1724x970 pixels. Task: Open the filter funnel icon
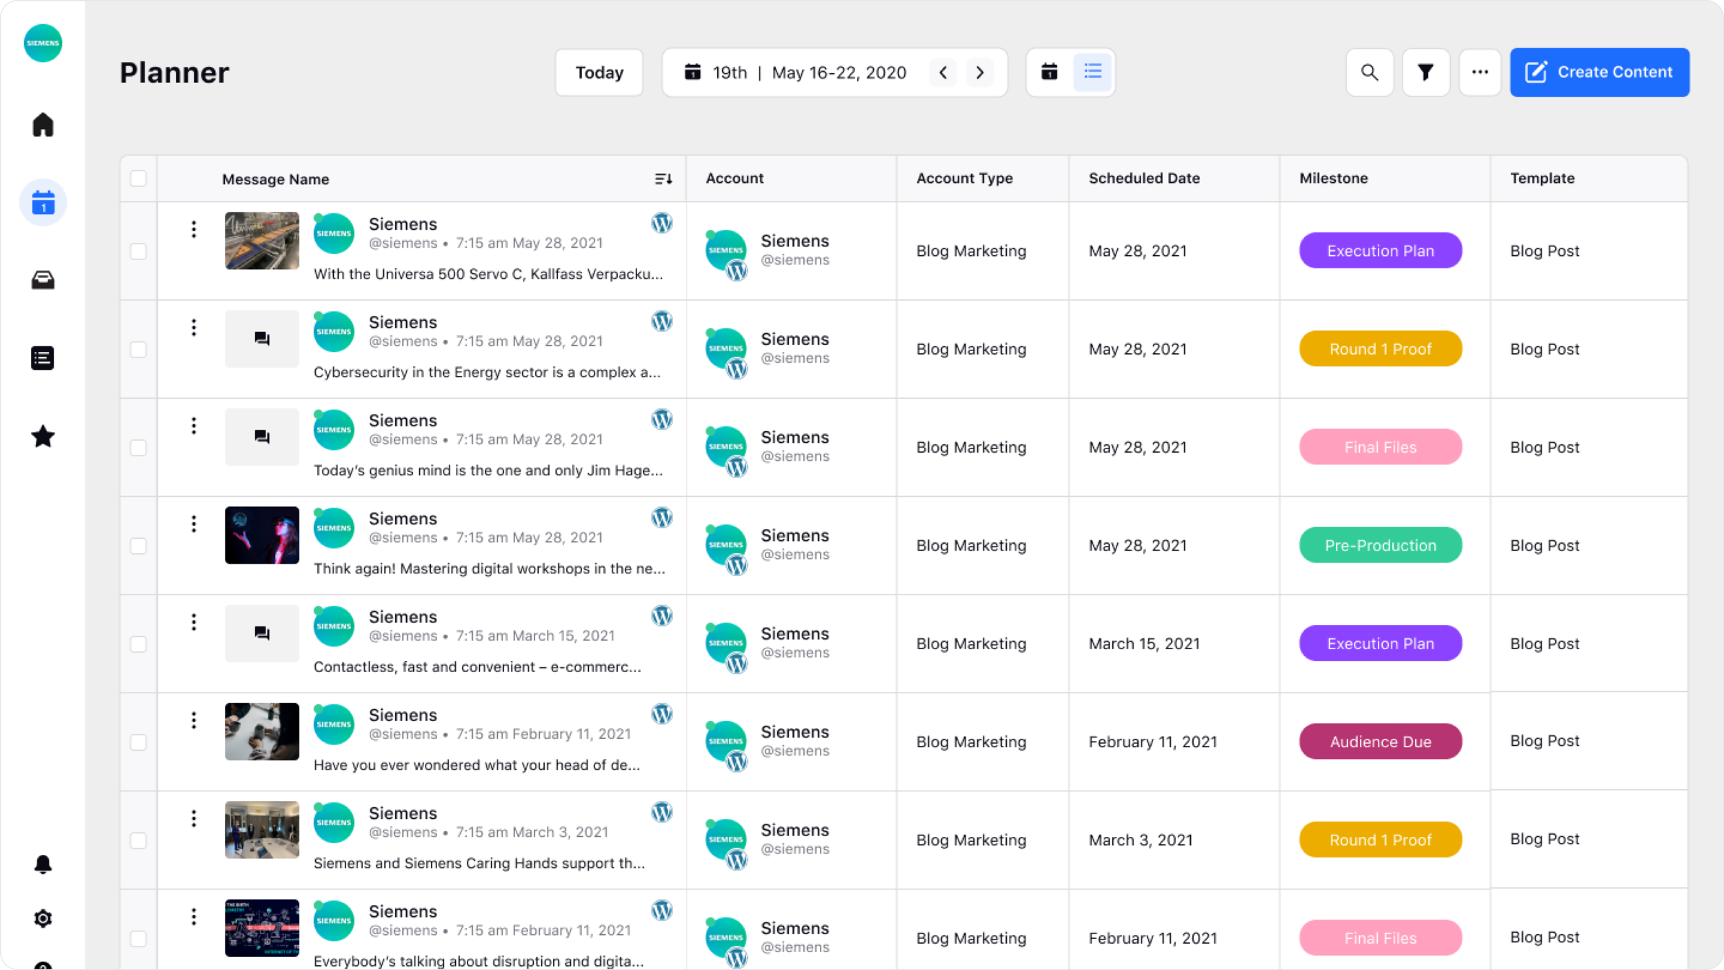tap(1425, 72)
